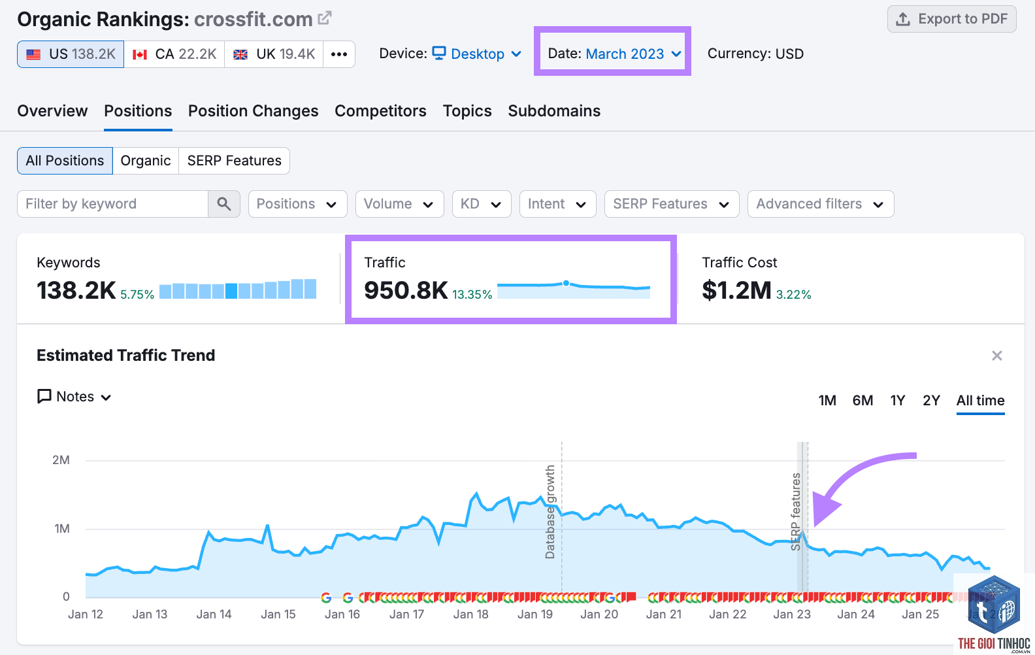Image resolution: width=1035 pixels, height=655 pixels.
Task: Set chart range to 6M
Action: (862, 401)
